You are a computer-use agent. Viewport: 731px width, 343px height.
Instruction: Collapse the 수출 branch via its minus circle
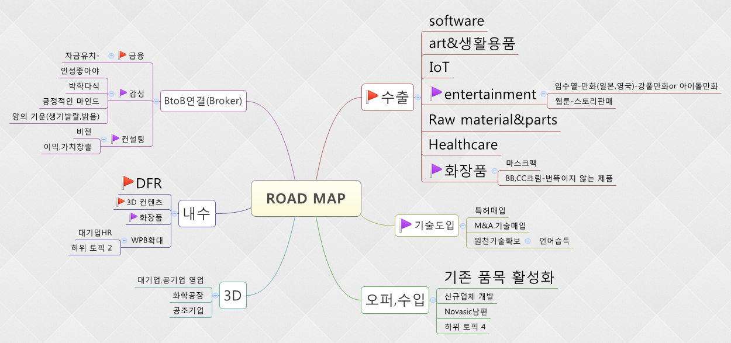[418, 97]
